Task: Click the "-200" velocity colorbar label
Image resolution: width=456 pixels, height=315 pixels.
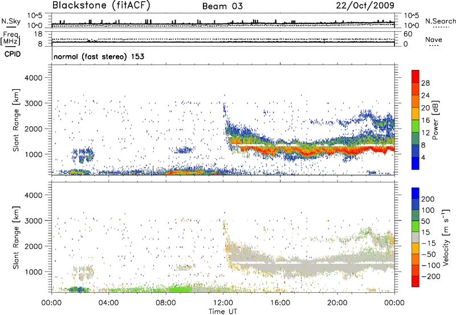Action: point(430,276)
